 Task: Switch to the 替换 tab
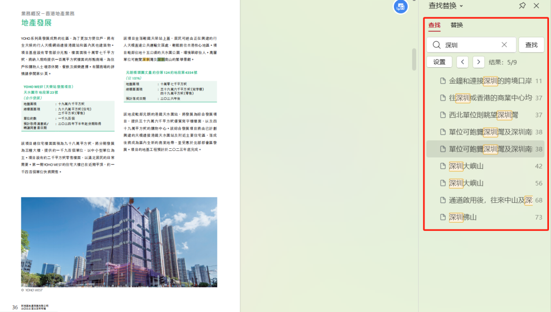(457, 25)
